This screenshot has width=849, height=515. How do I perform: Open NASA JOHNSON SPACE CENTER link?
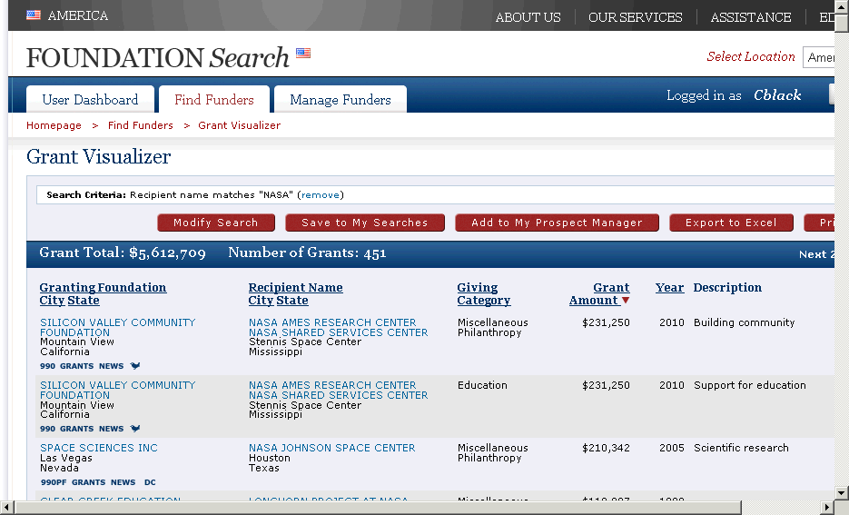(x=332, y=448)
